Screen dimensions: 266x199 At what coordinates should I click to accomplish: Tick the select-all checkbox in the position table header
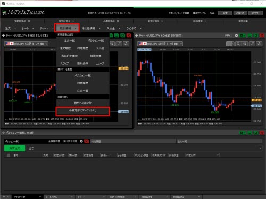tap(9, 155)
